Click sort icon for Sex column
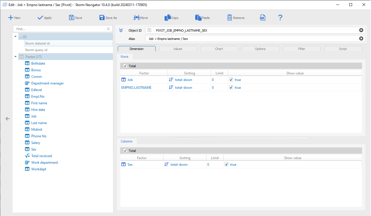This screenshot has width=371, height=216. (167, 165)
